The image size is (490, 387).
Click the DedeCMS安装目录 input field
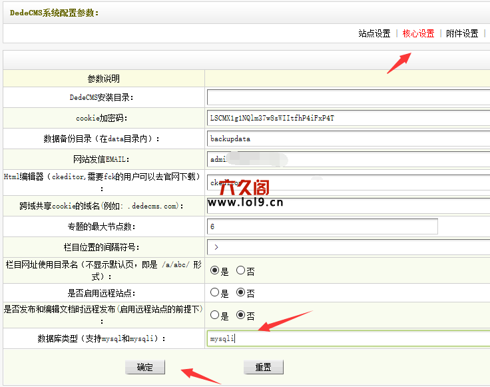(x=348, y=97)
